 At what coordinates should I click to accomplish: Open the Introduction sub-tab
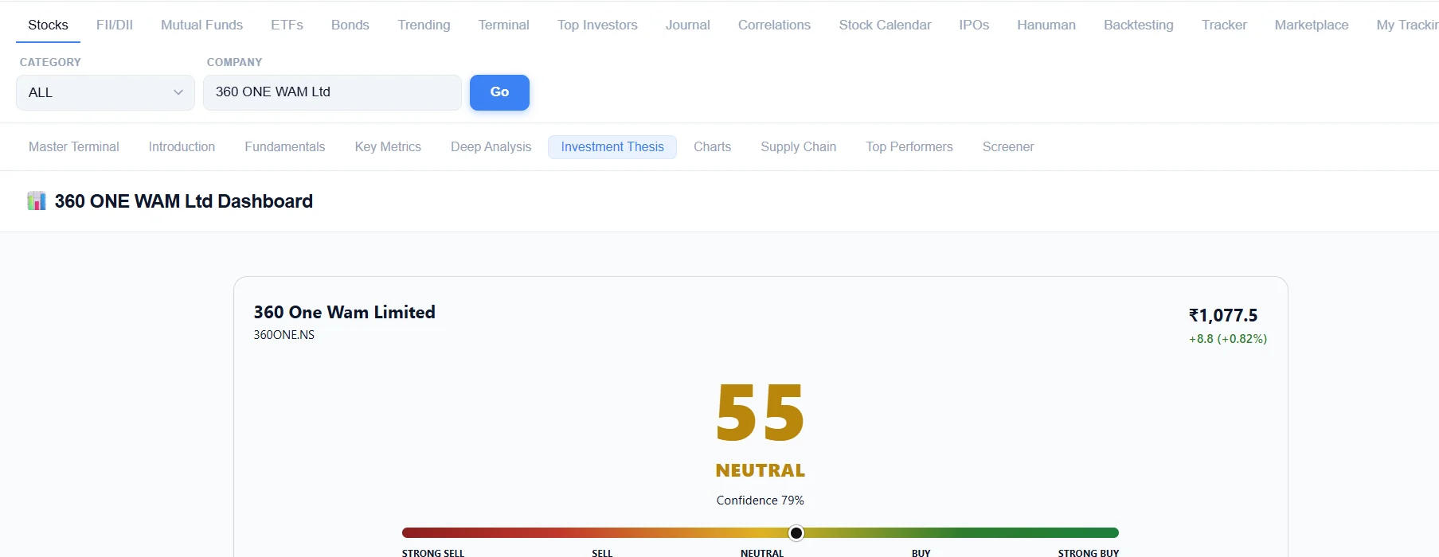point(182,147)
